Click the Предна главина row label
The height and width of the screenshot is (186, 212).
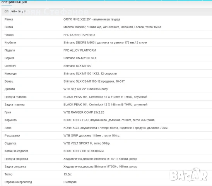tap(15, 97)
